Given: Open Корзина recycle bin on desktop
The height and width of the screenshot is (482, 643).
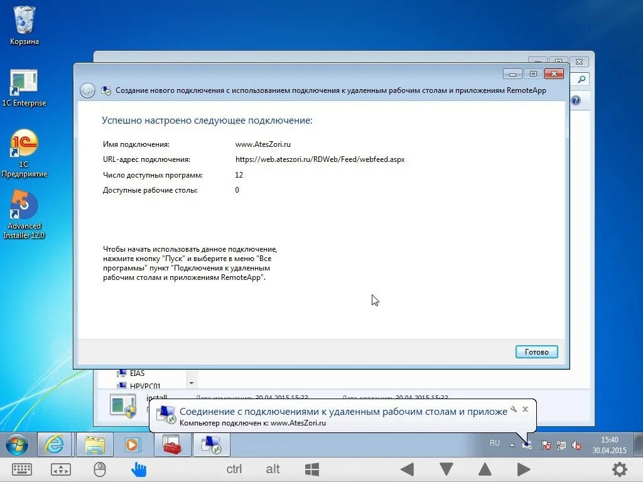Looking at the screenshot, I should [24, 25].
